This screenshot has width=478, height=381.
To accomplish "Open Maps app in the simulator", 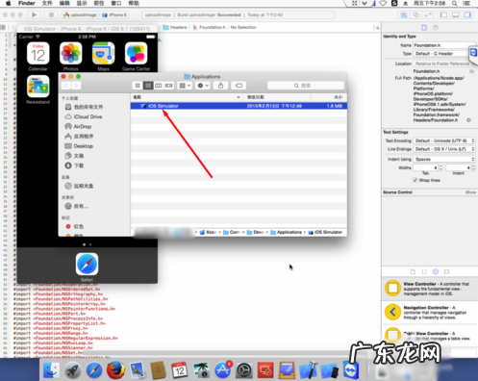I will pyautogui.click(x=103, y=53).
